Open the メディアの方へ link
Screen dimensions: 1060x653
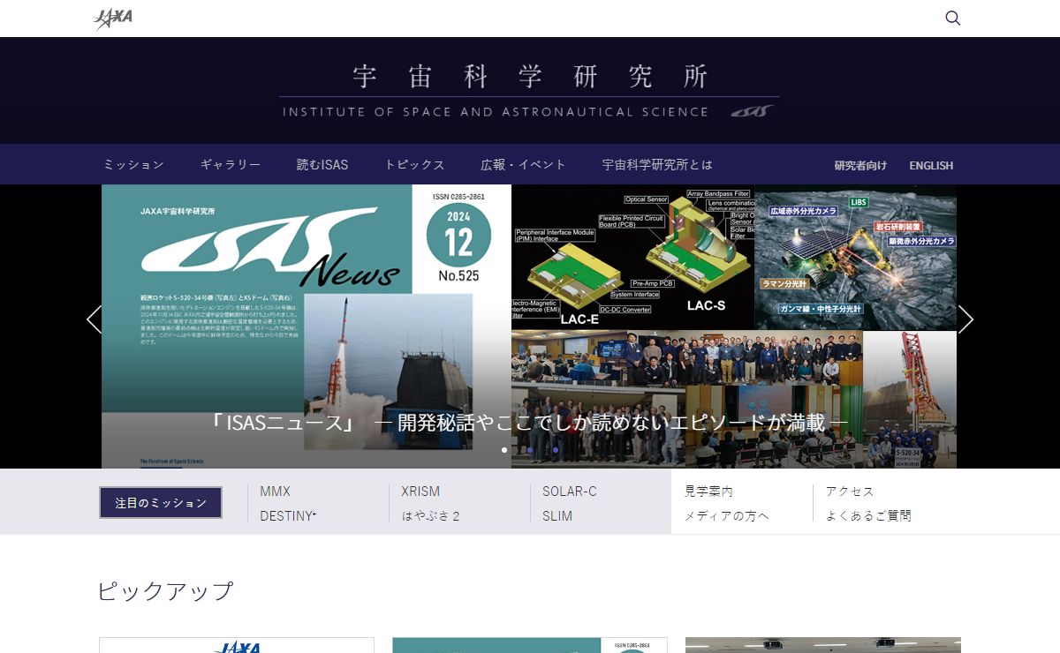pos(727,516)
